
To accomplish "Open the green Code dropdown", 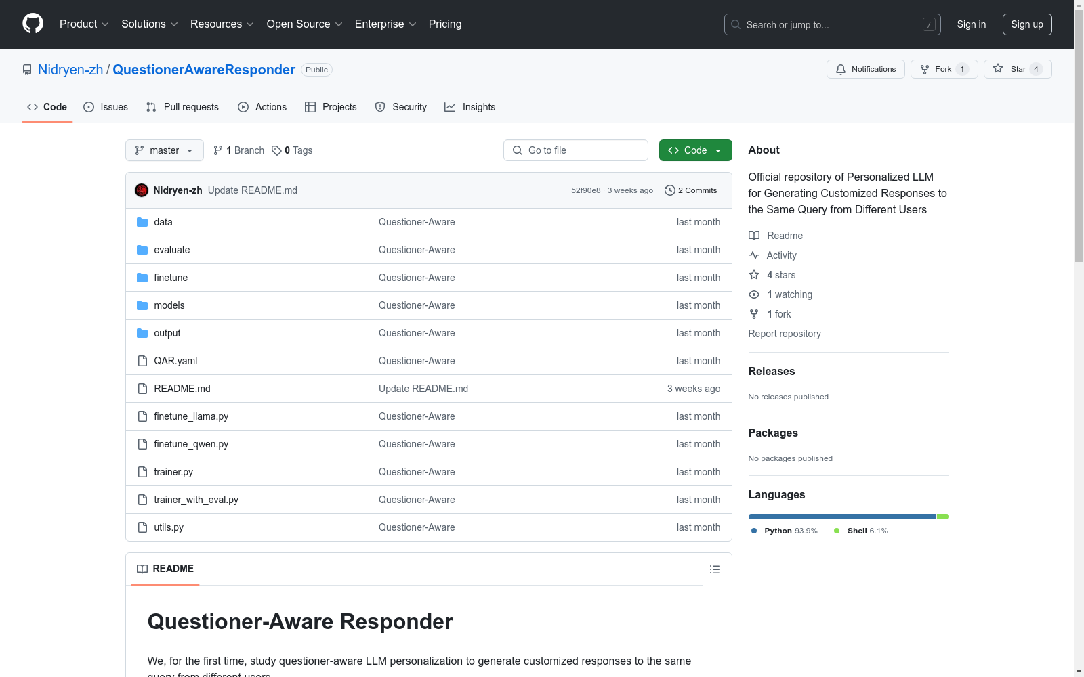I will tap(695, 150).
